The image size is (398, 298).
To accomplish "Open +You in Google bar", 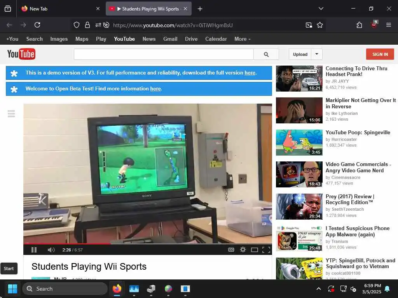I will [x=12, y=39].
